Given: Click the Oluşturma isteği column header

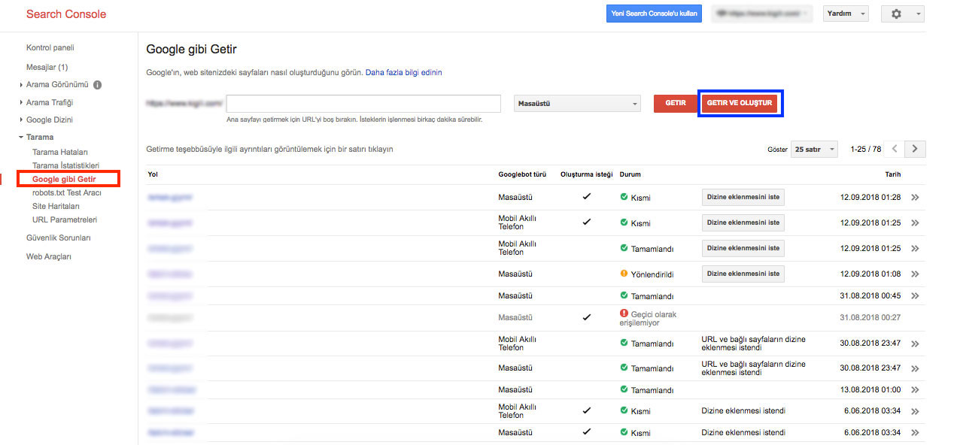Looking at the screenshot, I should (587, 174).
